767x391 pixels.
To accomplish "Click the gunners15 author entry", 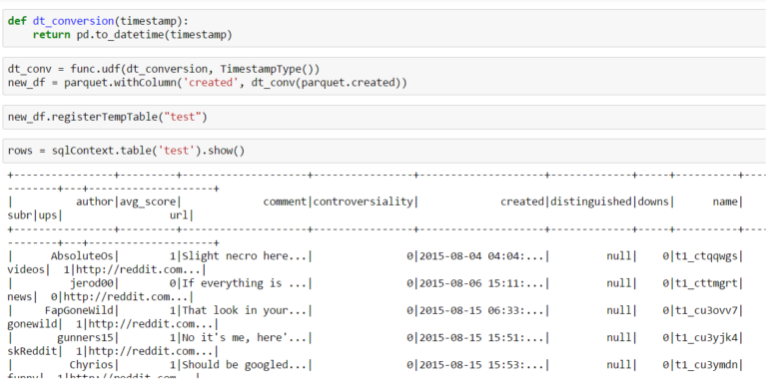I will point(86,338).
